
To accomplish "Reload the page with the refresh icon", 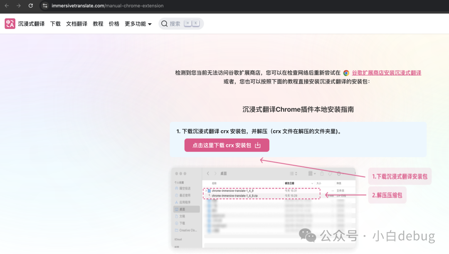I will (31, 6).
